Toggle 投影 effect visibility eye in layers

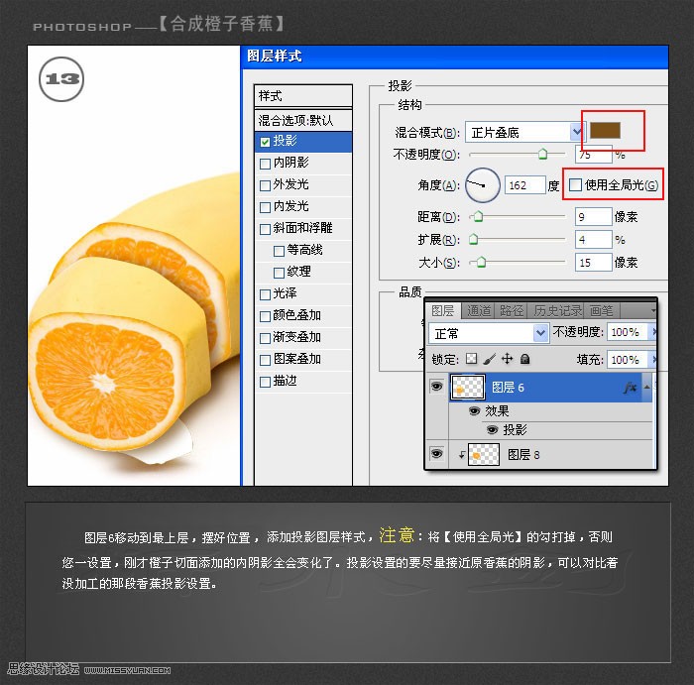[x=492, y=429]
